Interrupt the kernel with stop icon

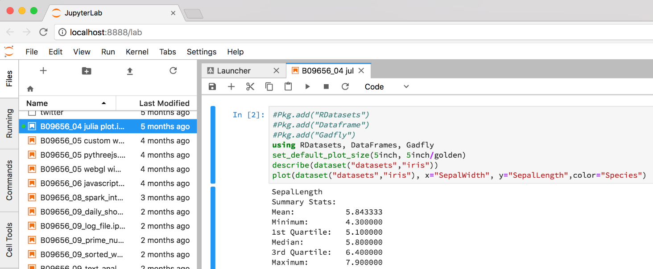326,86
